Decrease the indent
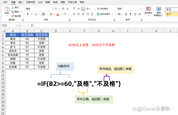The image size is (178, 115). (x=88, y=14)
